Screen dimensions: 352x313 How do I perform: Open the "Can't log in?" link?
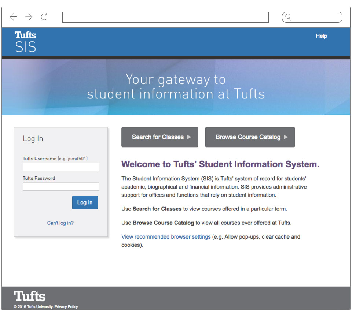point(60,223)
